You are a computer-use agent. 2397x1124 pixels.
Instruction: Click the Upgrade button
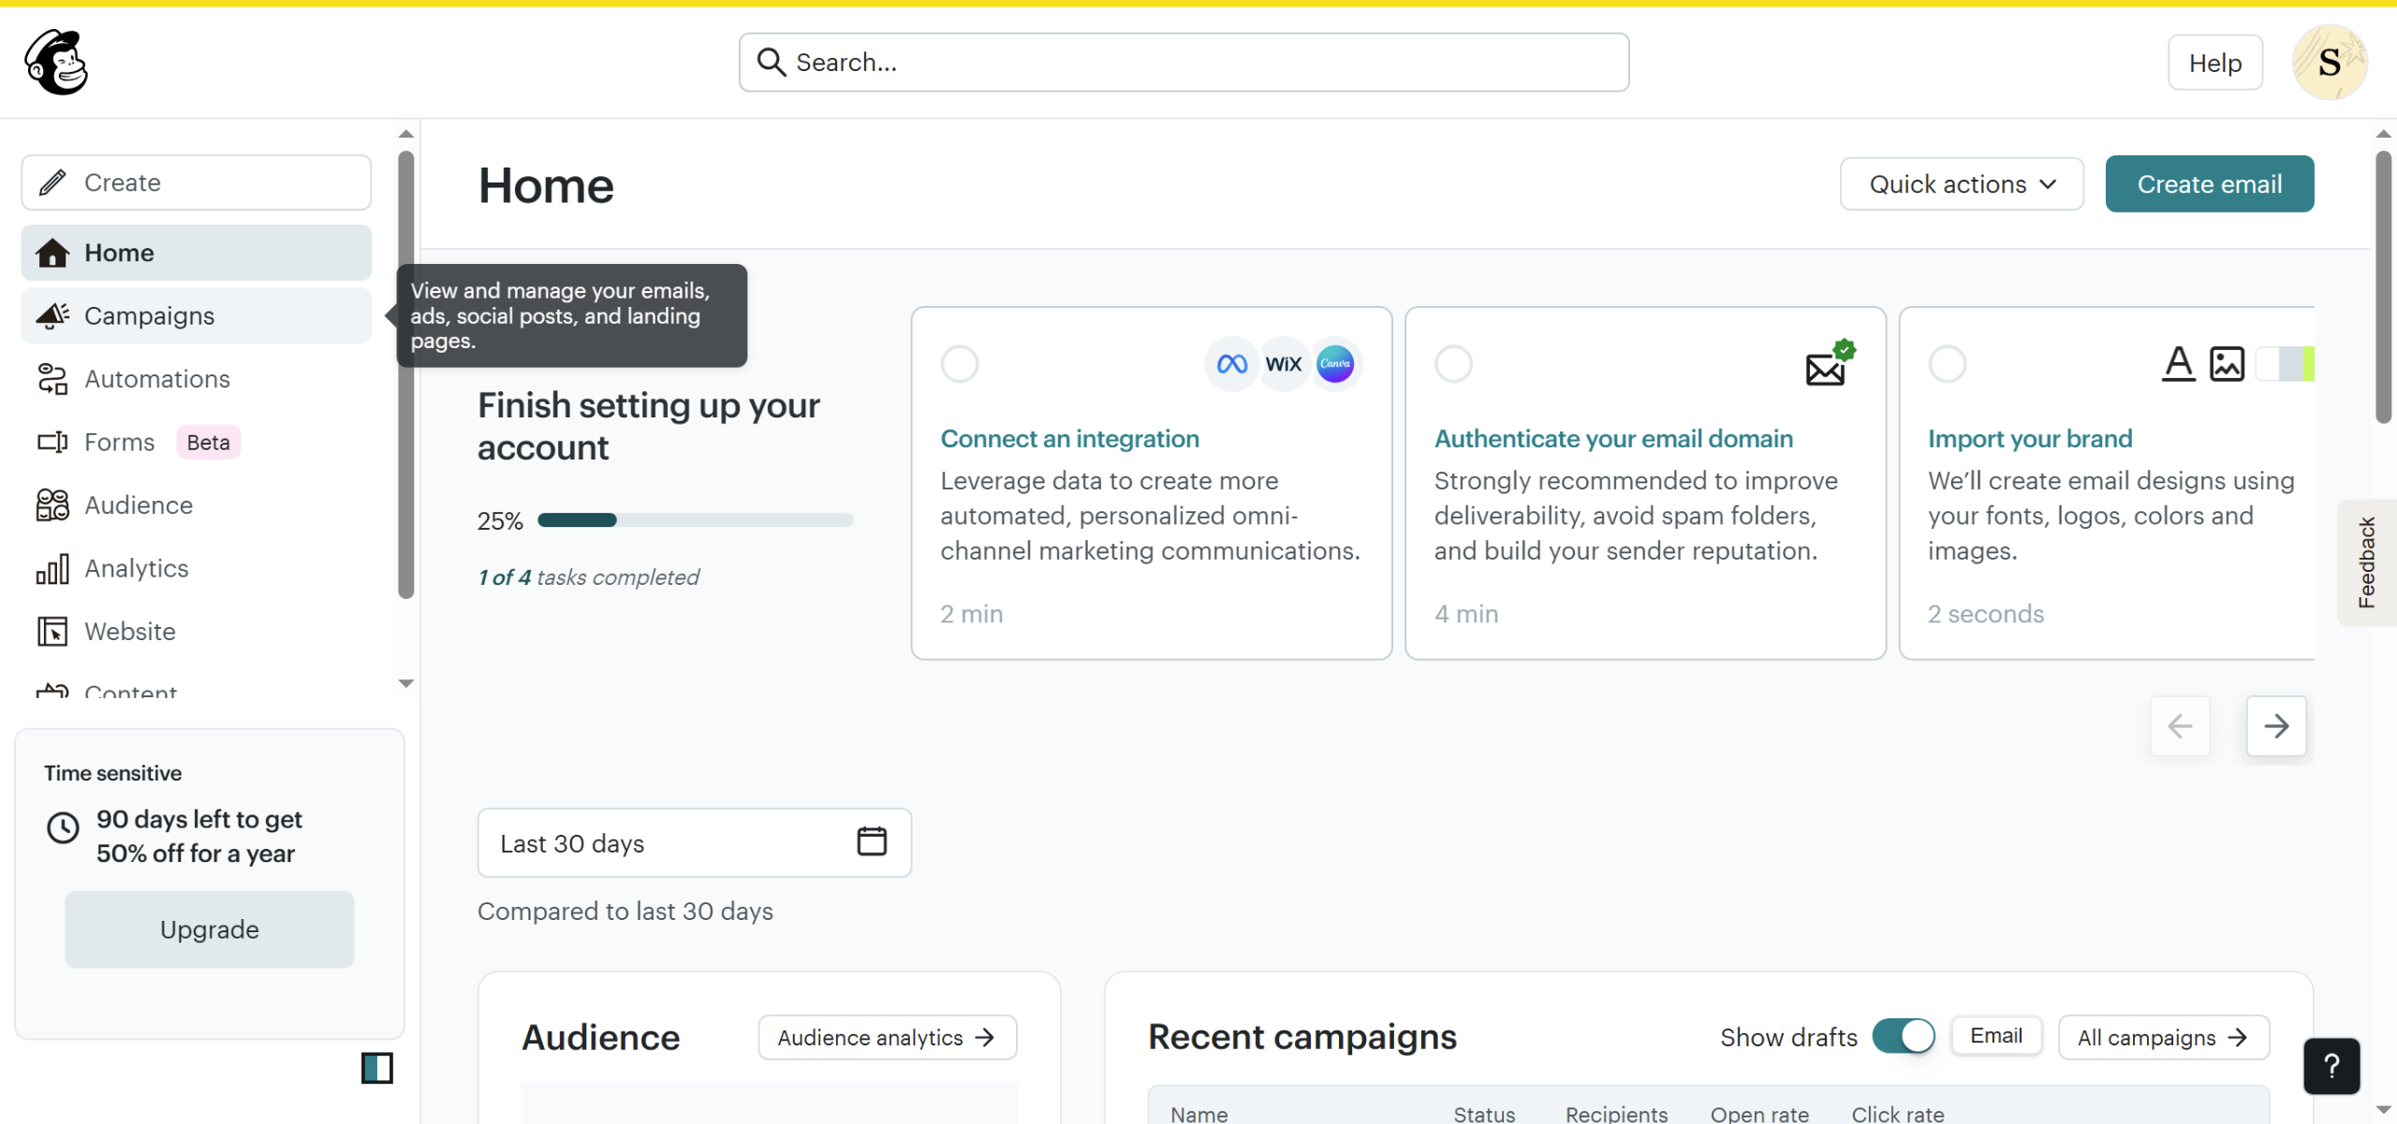[209, 929]
